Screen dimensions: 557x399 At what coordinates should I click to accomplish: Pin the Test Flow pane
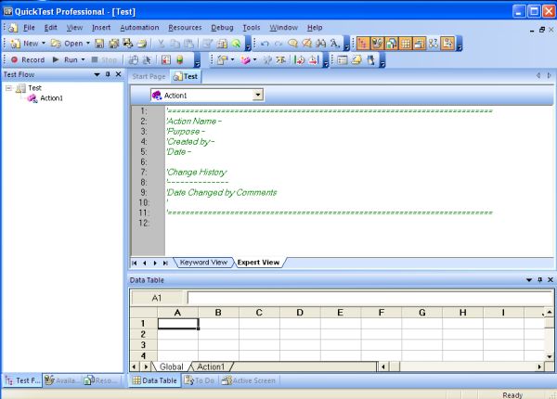coord(108,74)
